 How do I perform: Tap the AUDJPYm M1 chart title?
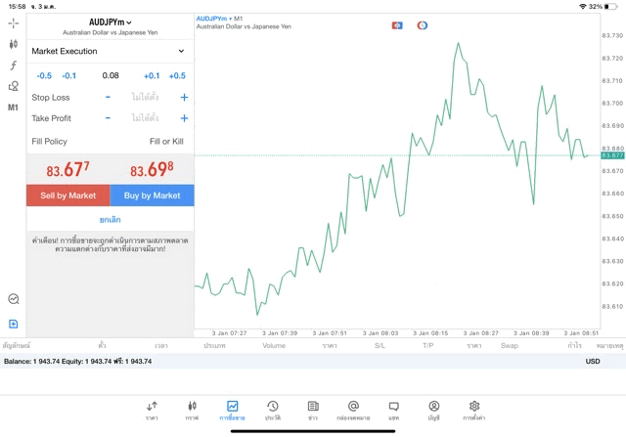[x=219, y=19]
